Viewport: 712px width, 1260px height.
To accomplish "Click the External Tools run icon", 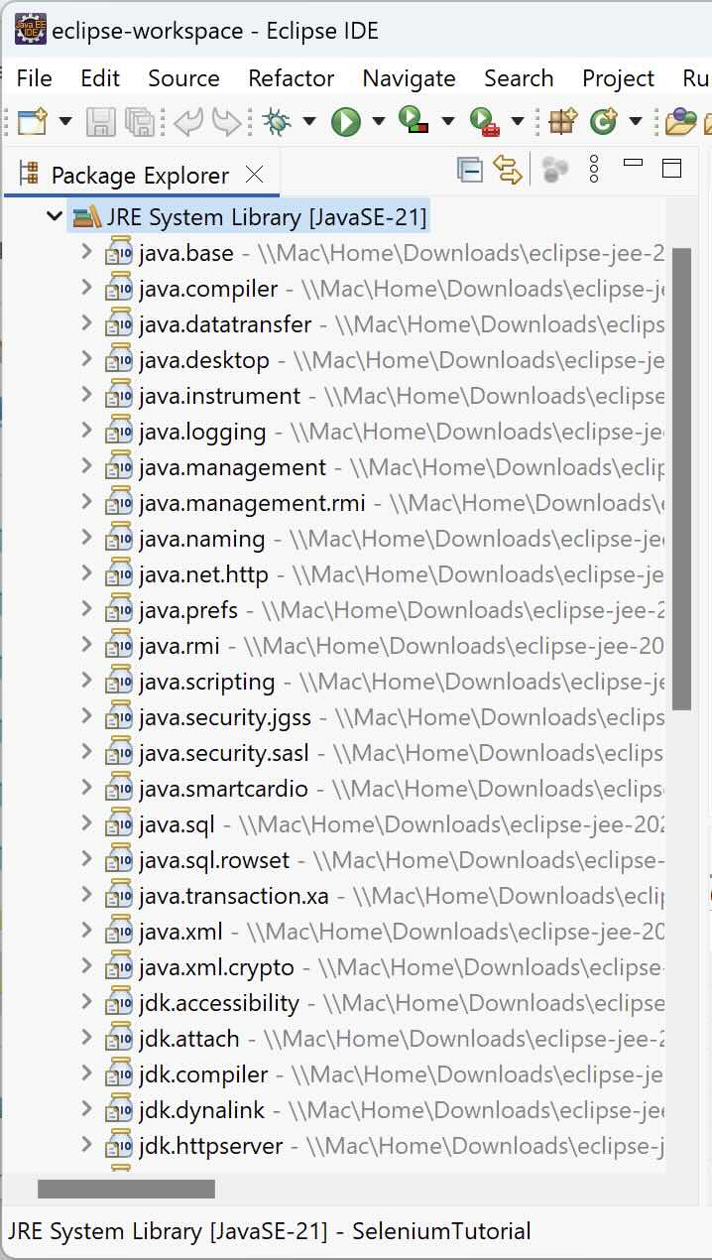I will click(484, 121).
